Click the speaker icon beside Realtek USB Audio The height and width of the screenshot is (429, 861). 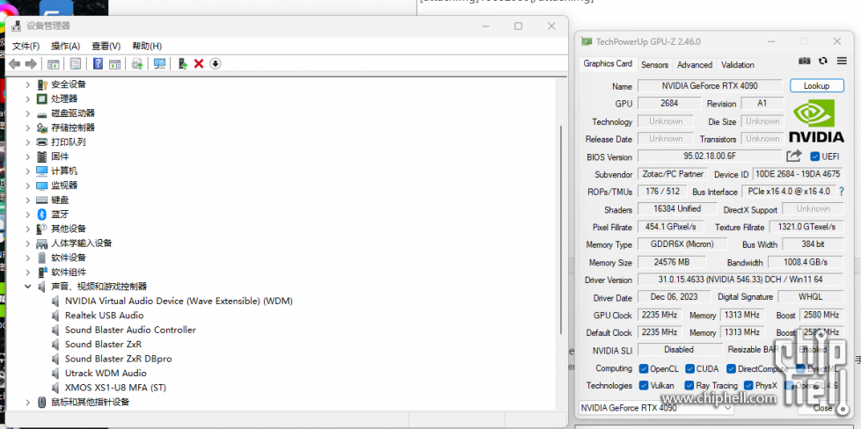click(x=55, y=316)
